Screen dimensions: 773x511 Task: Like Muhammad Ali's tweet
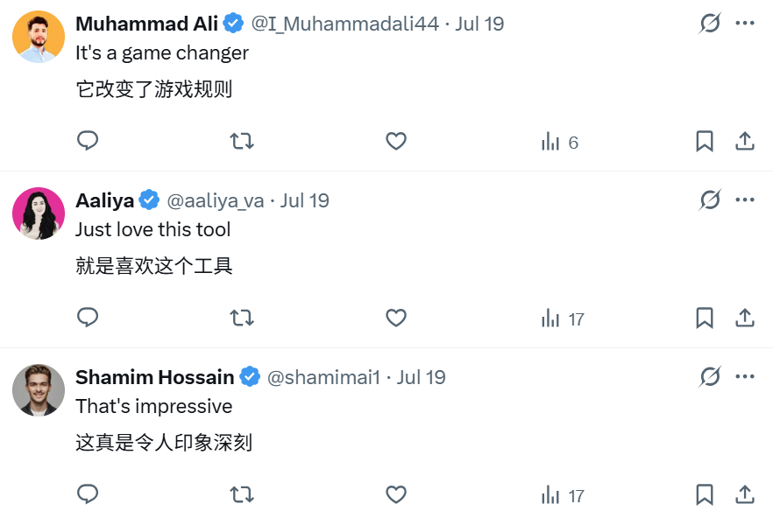pyautogui.click(x=395, y=141)
